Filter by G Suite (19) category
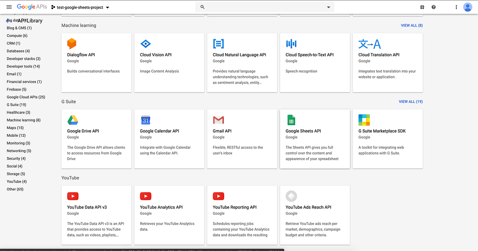The height and width of the screenshot is (251, 478). pyautogui.click(x=16, y=105)
